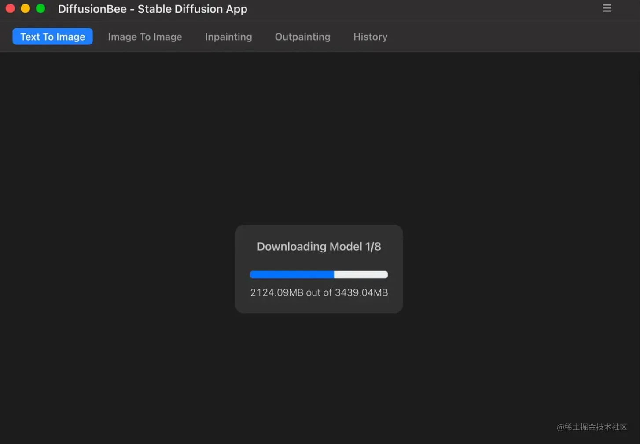The width and height of the screenshot is (640, 444).
Task: Close the DiffusionBee window with red button
Action: [10, 8]
